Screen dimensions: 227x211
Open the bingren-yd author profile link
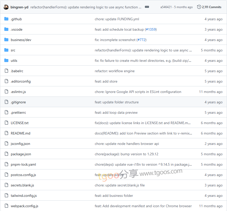(x=20, y=7)
